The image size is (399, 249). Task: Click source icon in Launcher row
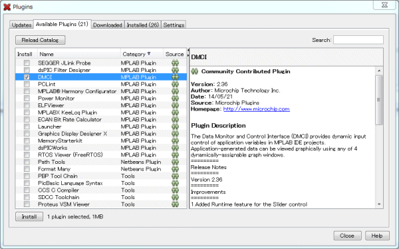[x=175, y=126]
